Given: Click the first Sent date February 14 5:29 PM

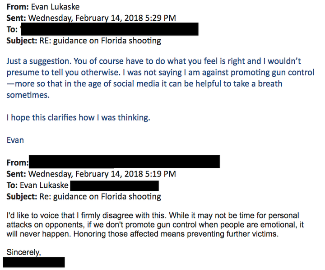Looking at the screenshot, I should point(102,18).
